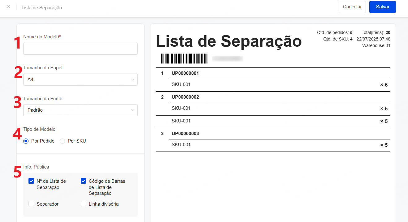Screen dimensions: 408x222
Task: Click the Tamanho da Fonte dropdown chevron
Action: click(x=132, y=110)
